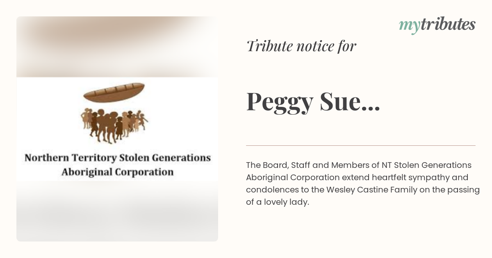Select the blurred beige top of the thumbnail
This screenshot has height=258, width=492.
pyautogui.click(x=117, y=46)
